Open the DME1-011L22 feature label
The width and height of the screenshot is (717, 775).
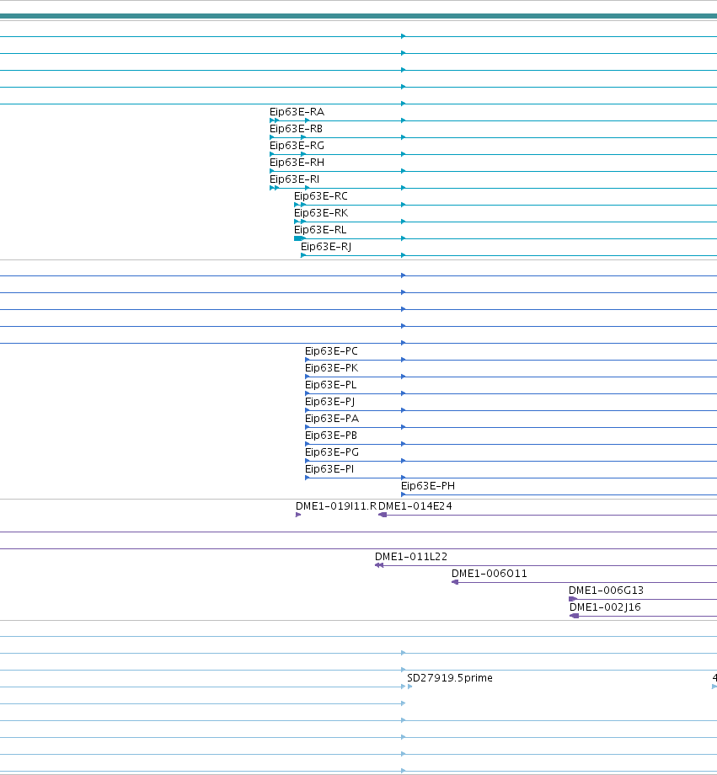(411, 557)
